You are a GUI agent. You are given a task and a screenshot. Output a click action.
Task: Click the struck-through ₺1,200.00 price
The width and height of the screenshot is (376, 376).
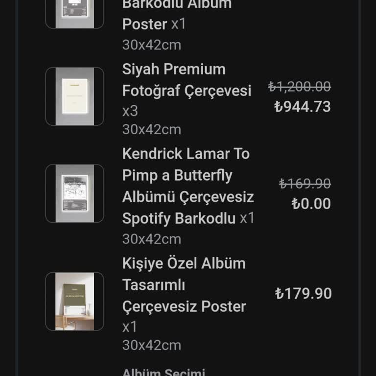(300, 87)
